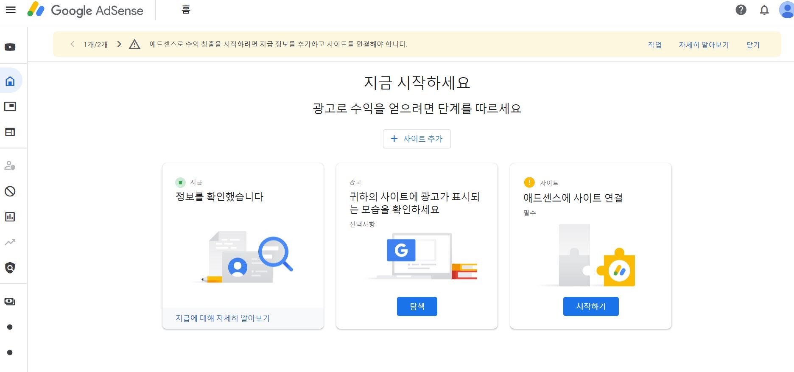Open the Optimization trend sidebar icon

tap(10, 242)
